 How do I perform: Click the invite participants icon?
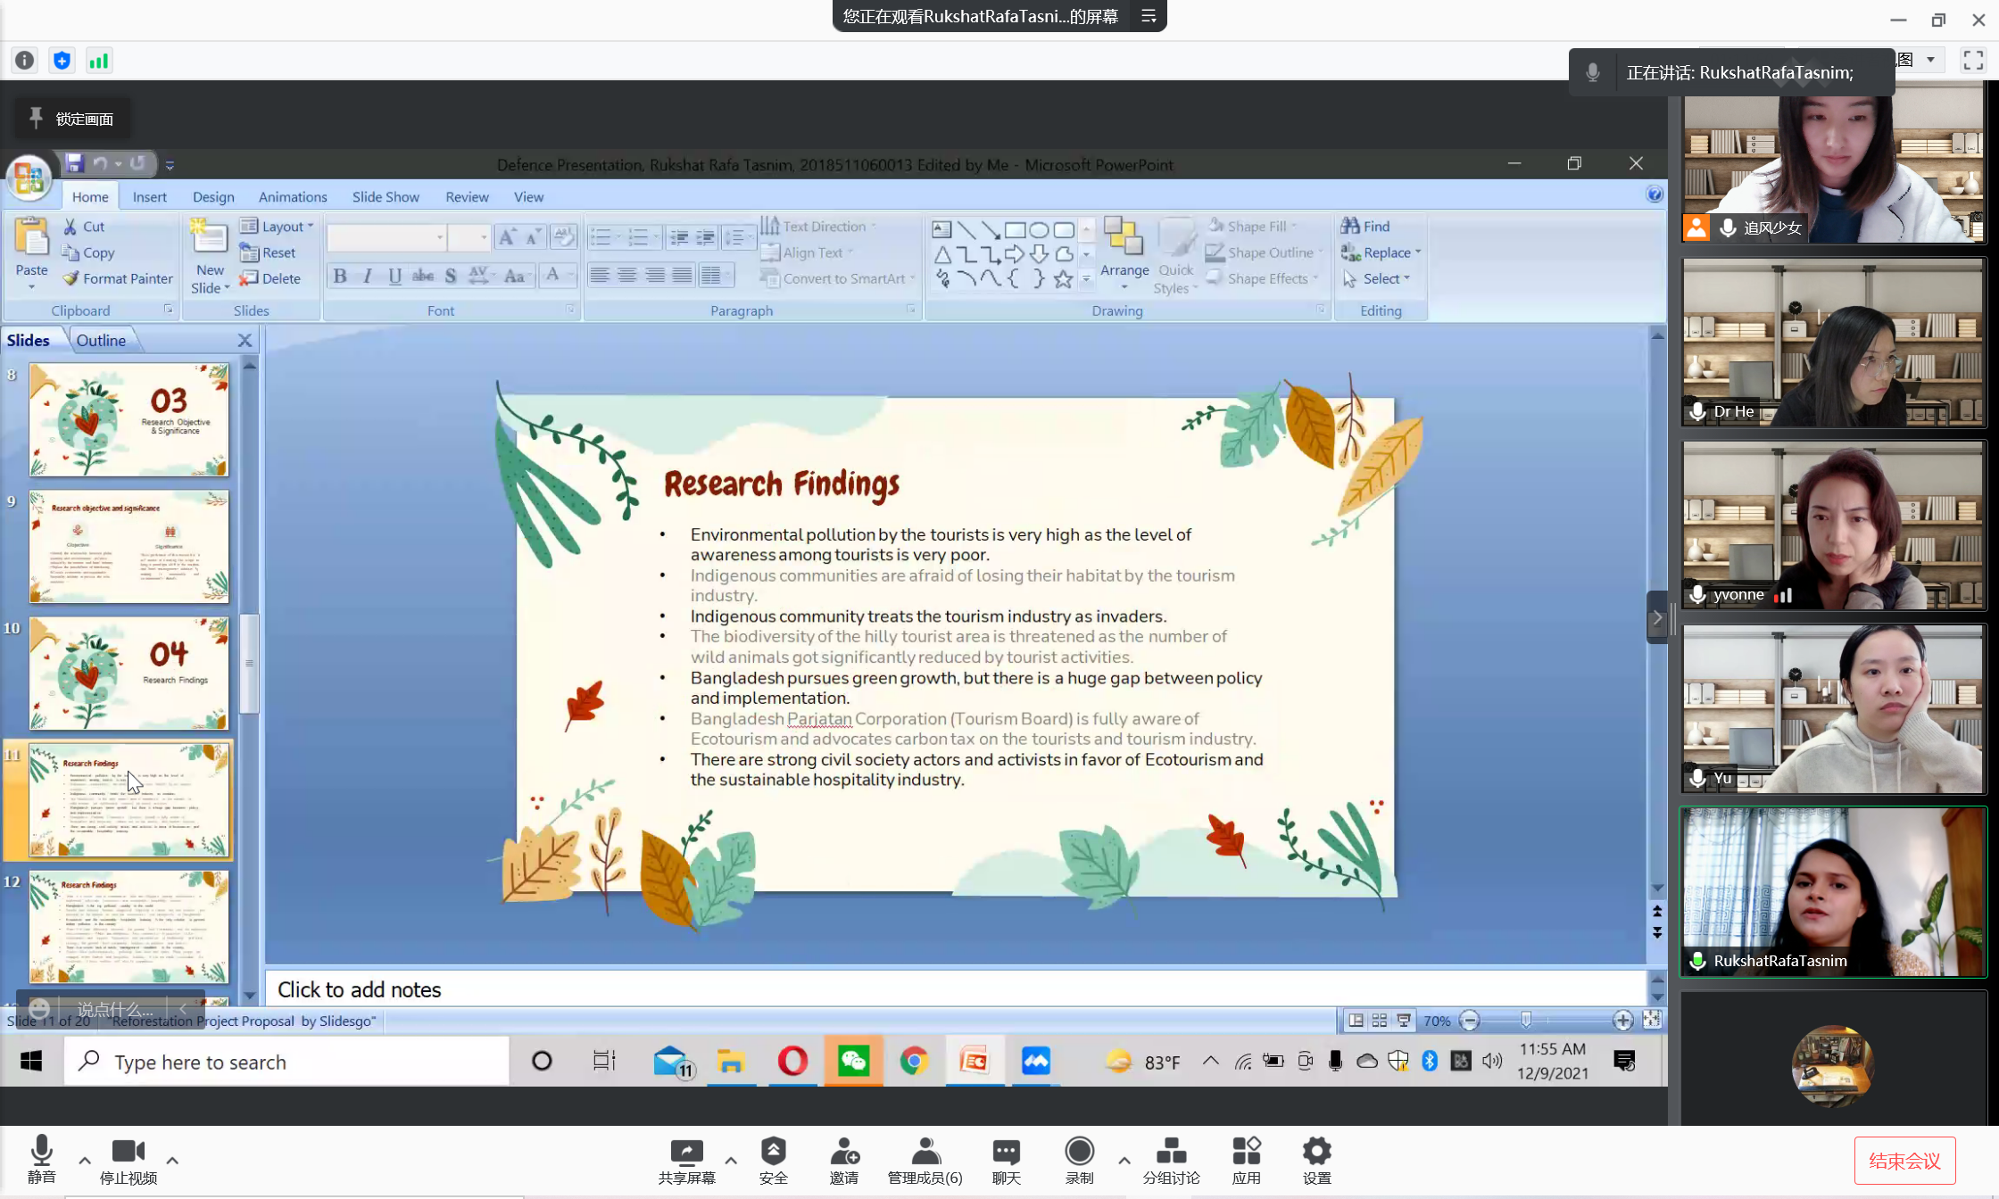tap(843, 1153)
